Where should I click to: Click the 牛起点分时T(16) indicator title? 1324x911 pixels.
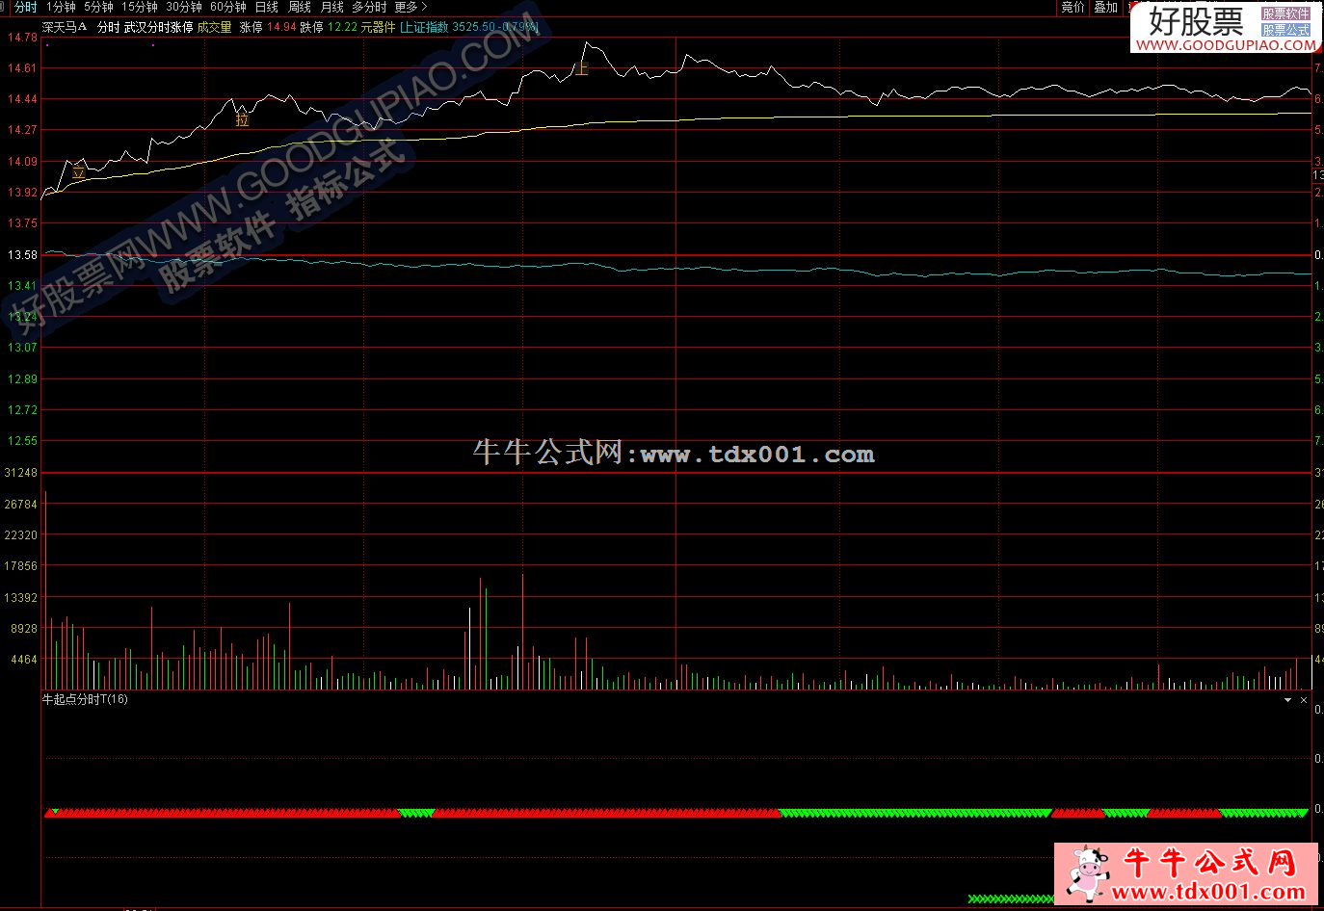coord(85,699)
